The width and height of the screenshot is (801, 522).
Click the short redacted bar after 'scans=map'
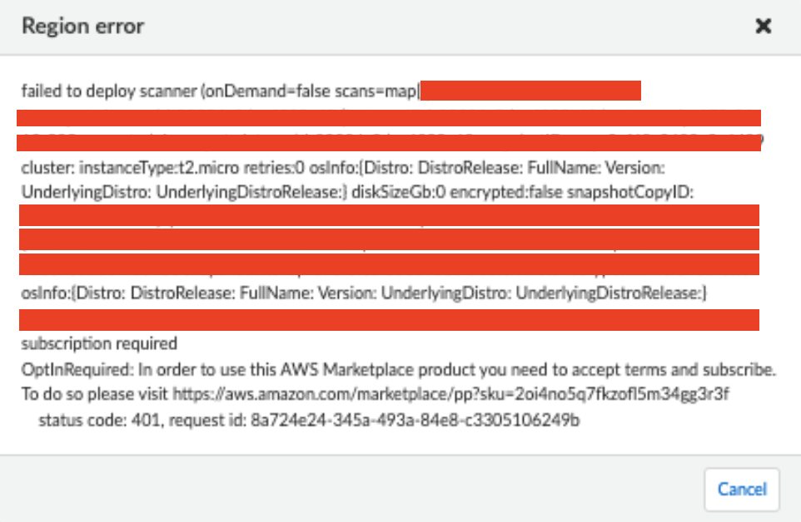tap(530, 91)
